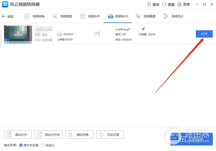The image size is (216, 151).
Task: Open 客服 customer service headset icon
Action: pyautogui.click(x=164, y=5)
